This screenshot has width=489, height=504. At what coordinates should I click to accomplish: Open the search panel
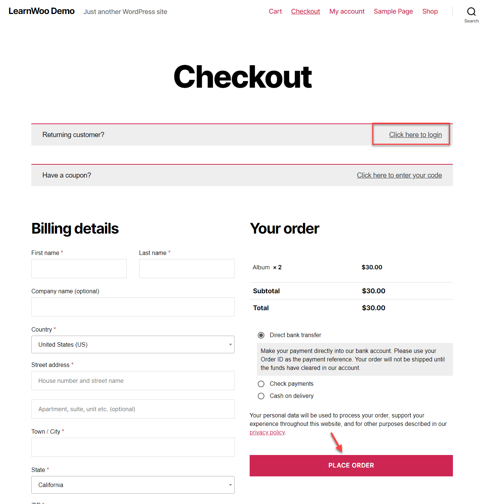471,11
